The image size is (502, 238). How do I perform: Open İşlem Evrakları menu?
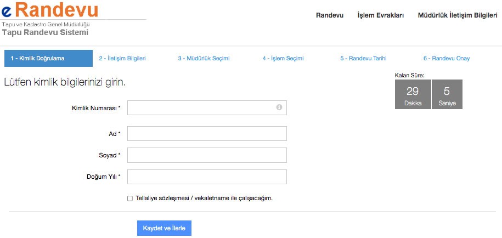tap(380, 15)
